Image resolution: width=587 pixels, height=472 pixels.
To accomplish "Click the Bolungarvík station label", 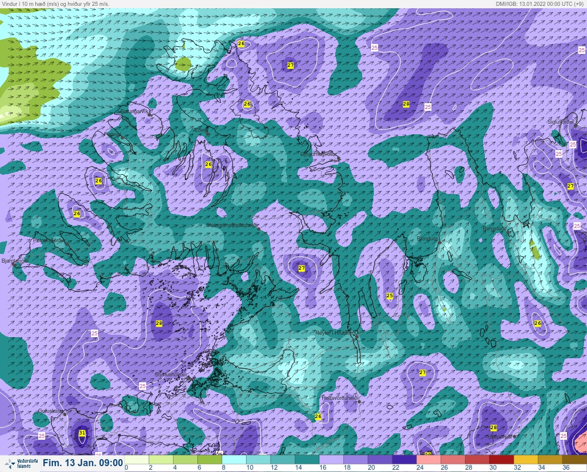I will coord(135,111).
